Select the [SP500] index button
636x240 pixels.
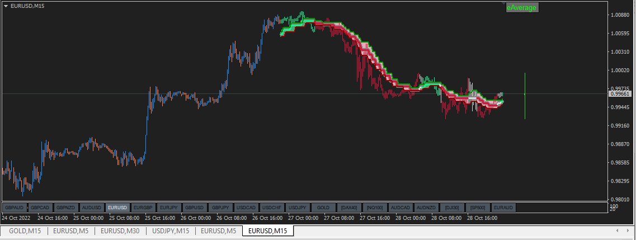tap(478, 208)
